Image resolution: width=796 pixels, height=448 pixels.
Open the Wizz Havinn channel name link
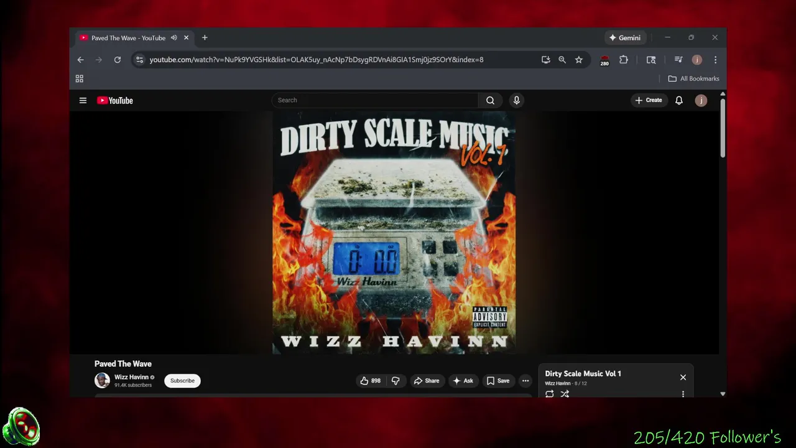(x=131, y=377)
